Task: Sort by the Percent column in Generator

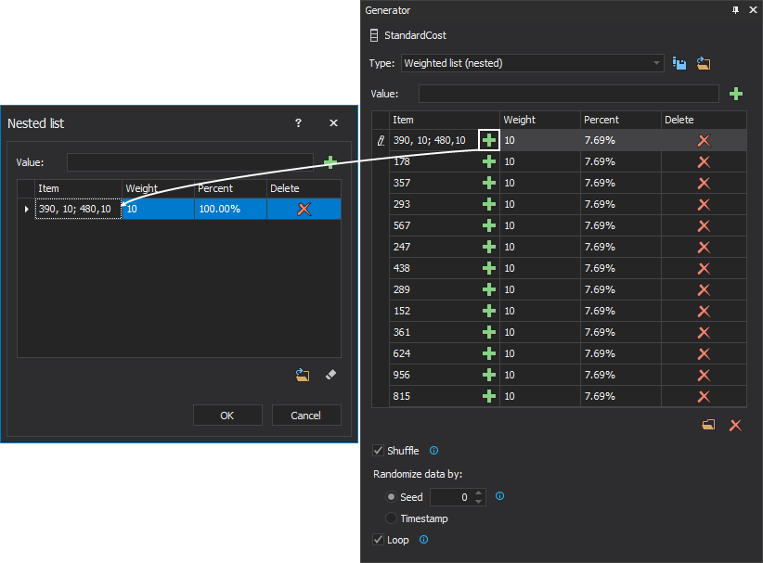Action: coord(620,120)
